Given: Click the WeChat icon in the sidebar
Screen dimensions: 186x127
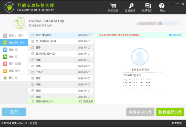Looking at the screenshot, I should point(5,57).
